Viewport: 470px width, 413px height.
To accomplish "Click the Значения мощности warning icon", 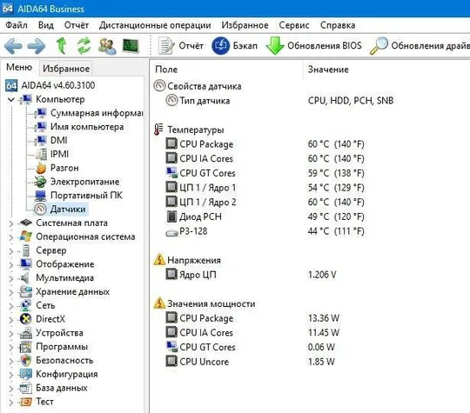I will [x=159, y=303].
